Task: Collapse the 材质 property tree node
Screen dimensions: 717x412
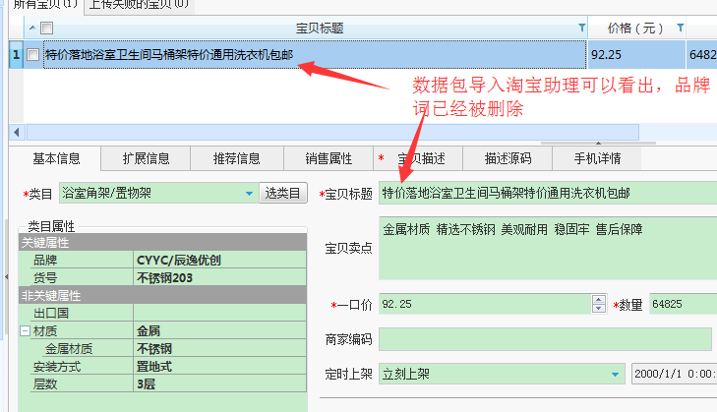Action: (25, 332)
